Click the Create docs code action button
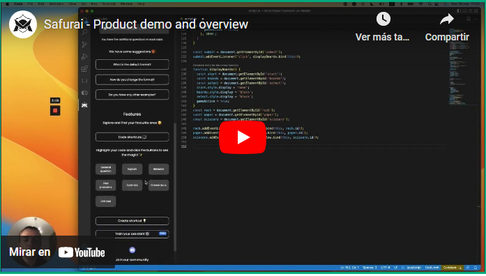 click(x=159, y=185)
